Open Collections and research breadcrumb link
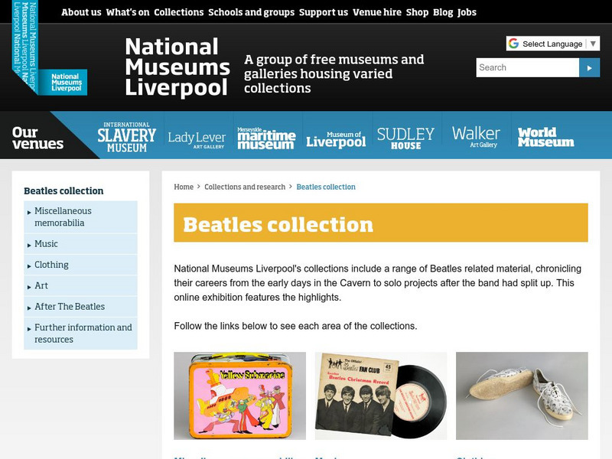Image resolution: width=612 pixels, height=459 pixels. 245,187
